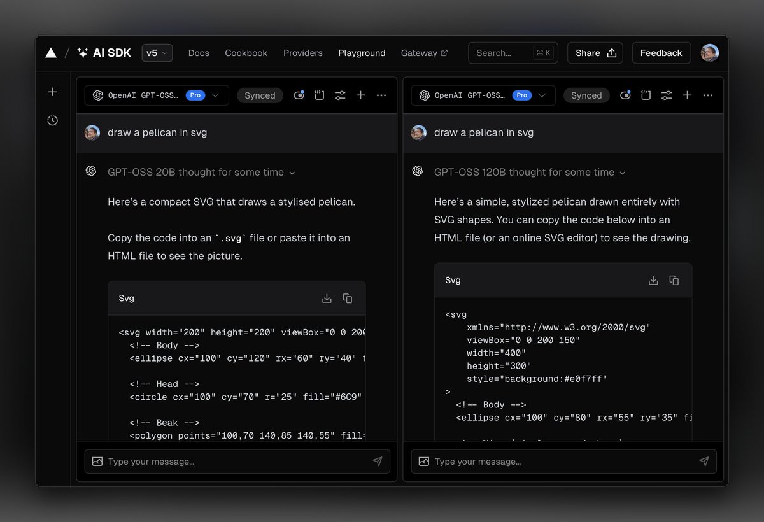This screenshot has width=764, height=522.
Task: Send the message in right panel
Action: pos(704,462)
